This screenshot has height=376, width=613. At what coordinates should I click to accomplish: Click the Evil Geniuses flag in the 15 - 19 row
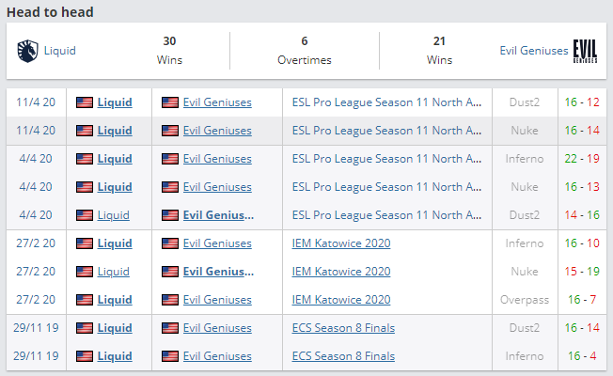[170, 272]
